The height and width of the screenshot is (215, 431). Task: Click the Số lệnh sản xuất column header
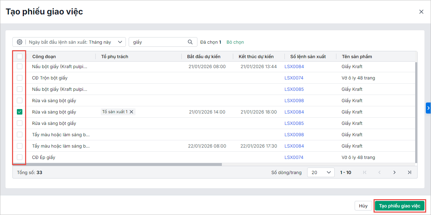click(x=308, y=56)
